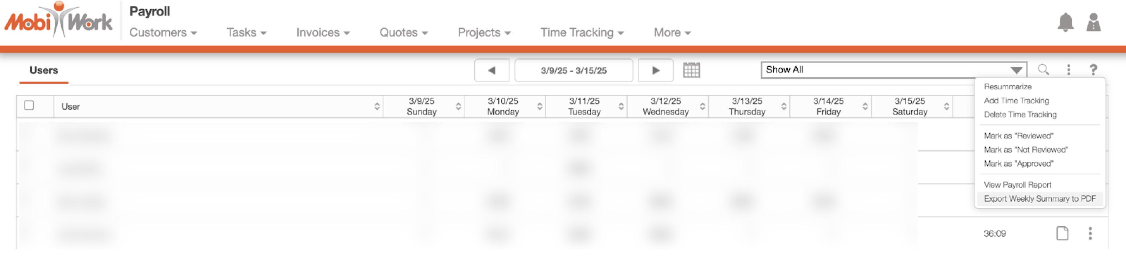Switch to the Users tab
The height and width of the screenshot is (265, 1126).
(x=44, y=70)
